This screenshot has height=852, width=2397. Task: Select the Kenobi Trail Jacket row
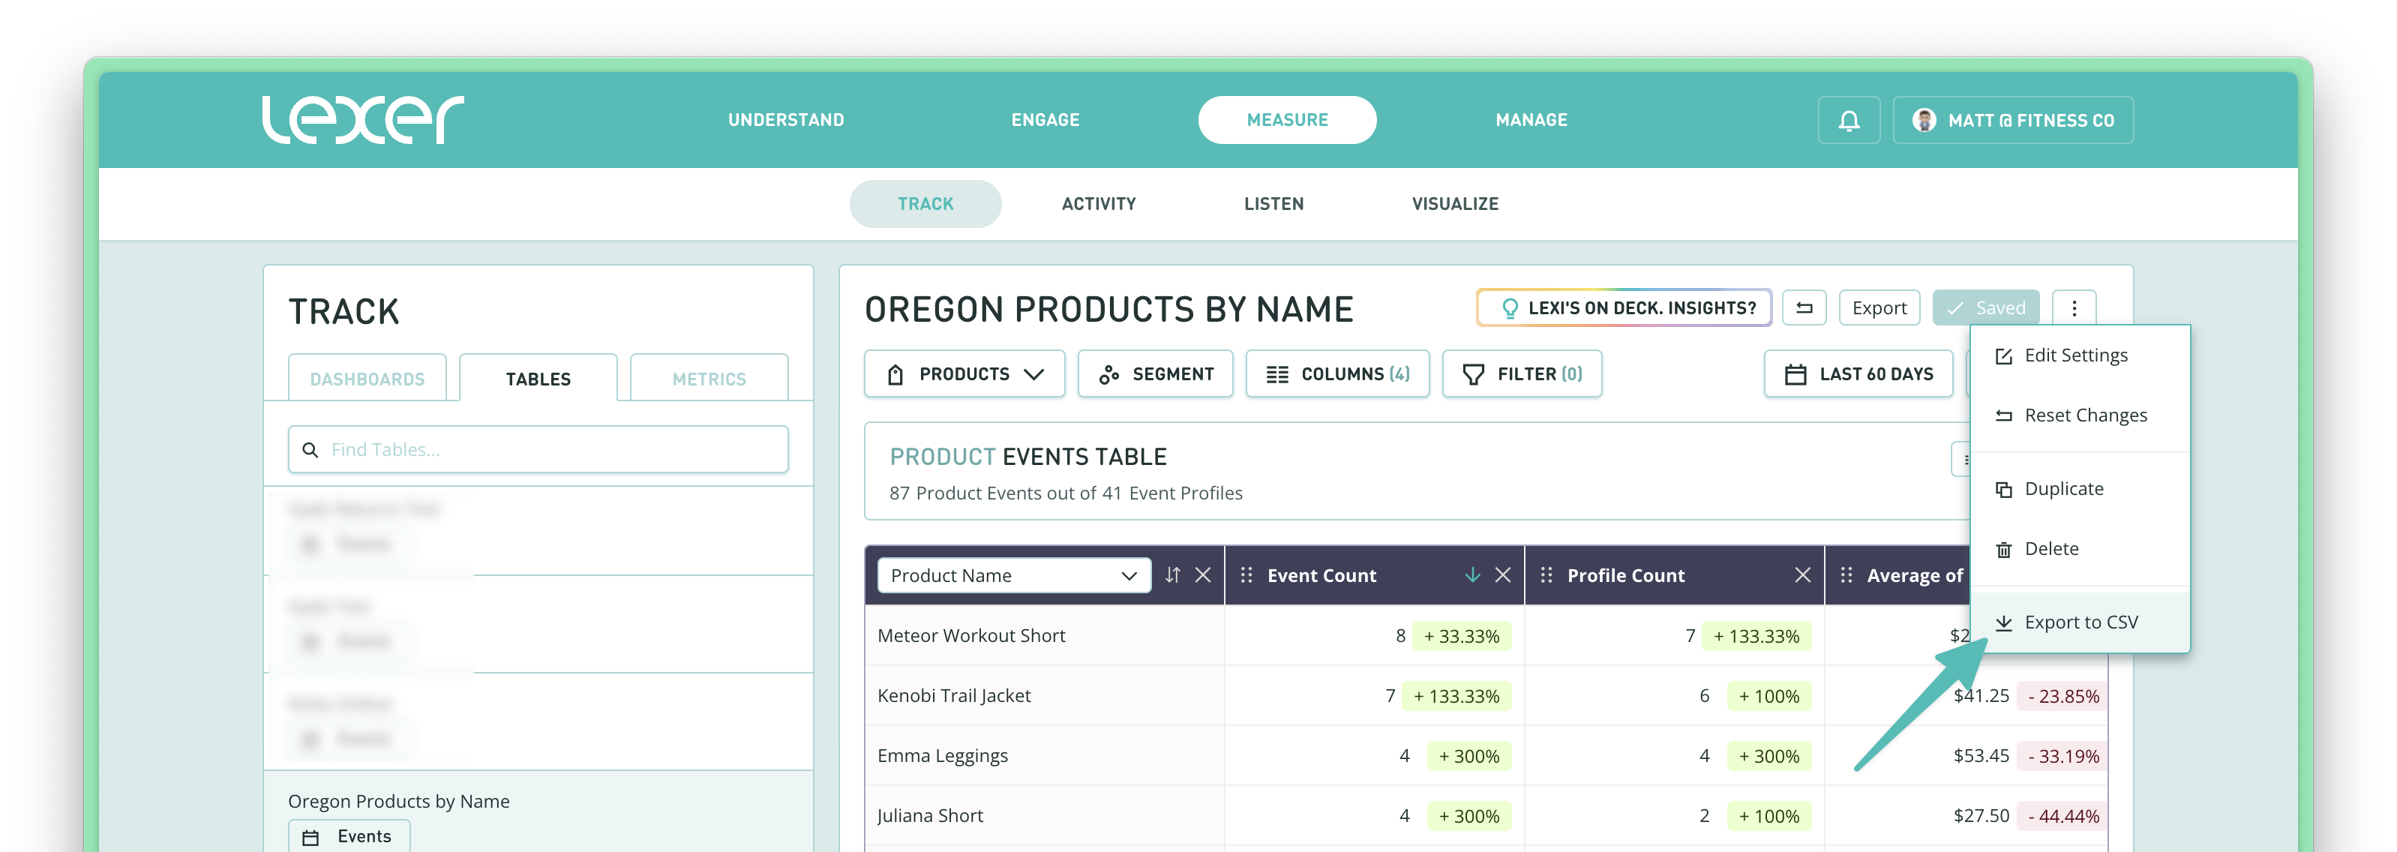[1486, 696]
